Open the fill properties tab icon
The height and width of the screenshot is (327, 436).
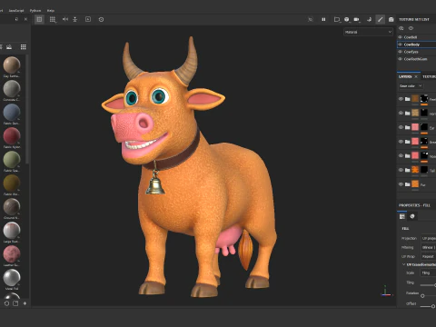pos(402,216)
